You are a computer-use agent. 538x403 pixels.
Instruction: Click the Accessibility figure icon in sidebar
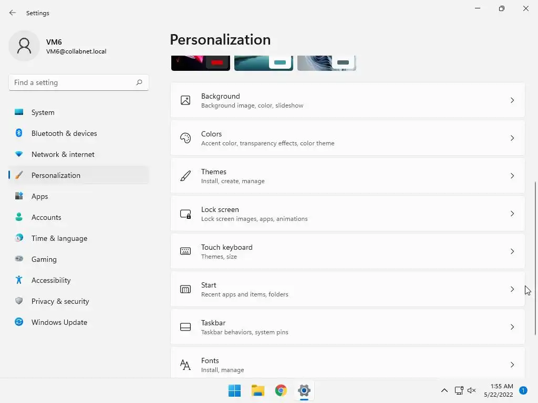19,280
